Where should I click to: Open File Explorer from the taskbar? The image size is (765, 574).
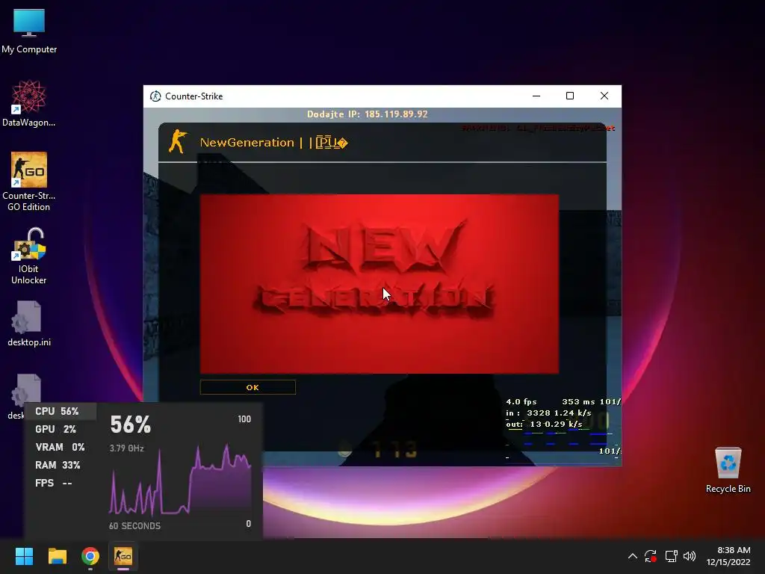pyautogui.click(x=57, y=556)
